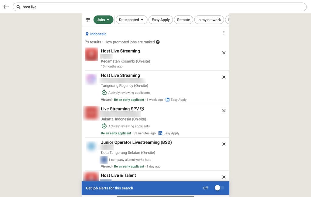Image resolution: width=311 pixels, height=197 pixels.
Task: Open Junior Operator Livestreaming (BSD) listing
Action: click(136, 142)
